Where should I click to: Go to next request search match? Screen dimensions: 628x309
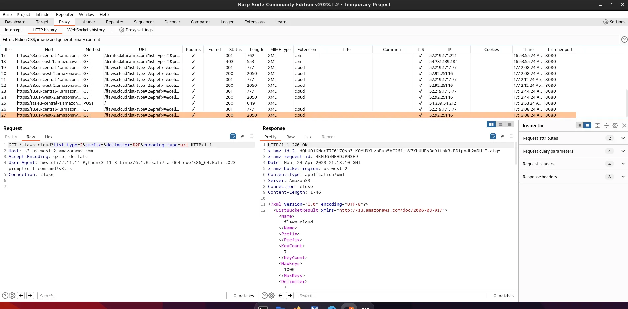tap(30, 296)
